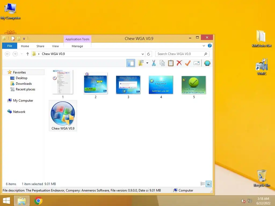Click the Back navigation arrow
The width and height of the screenshot is (275, 206).
pyautogui.click(x=7, y=54)
